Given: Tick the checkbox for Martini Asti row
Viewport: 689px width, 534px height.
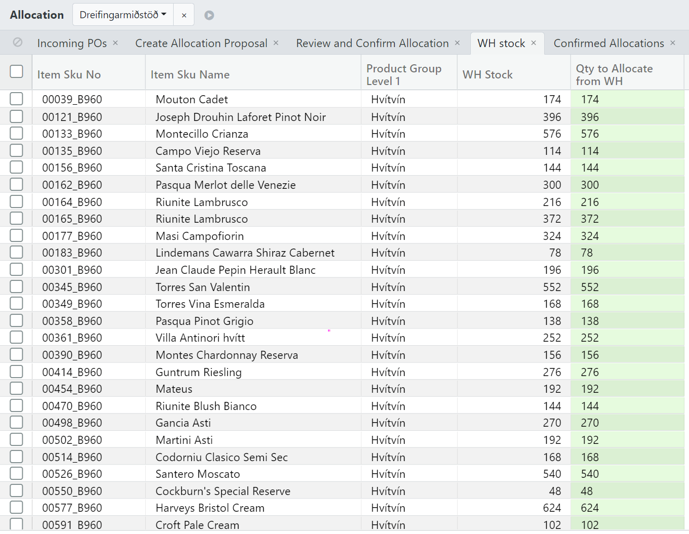Looking at the screenshot, I should pyautogui.click(x=17, y=440).
